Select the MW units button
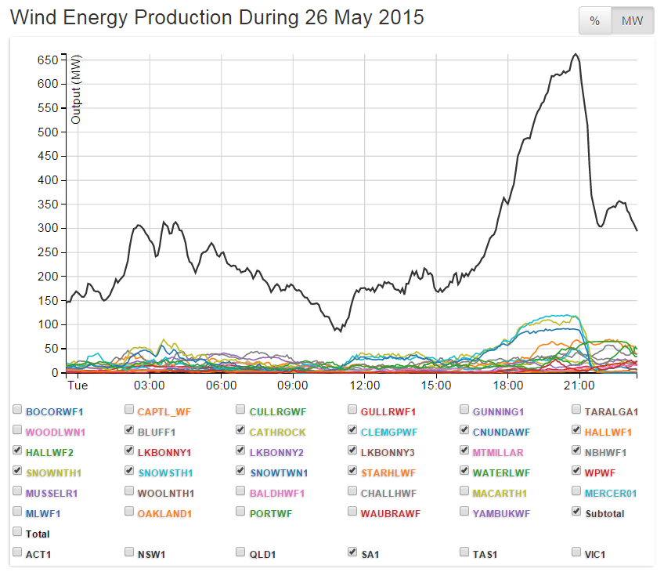The height and width of the screenshot is (572, 664). point(632,21)
